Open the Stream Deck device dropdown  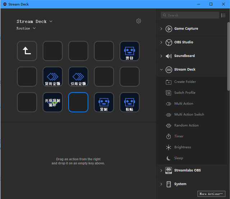point(51,22)
